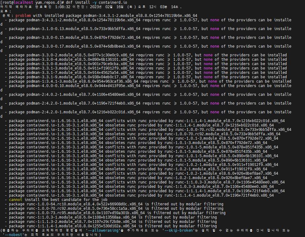Click the '--allowerasing' option text
305x237 pixels.
103,230
